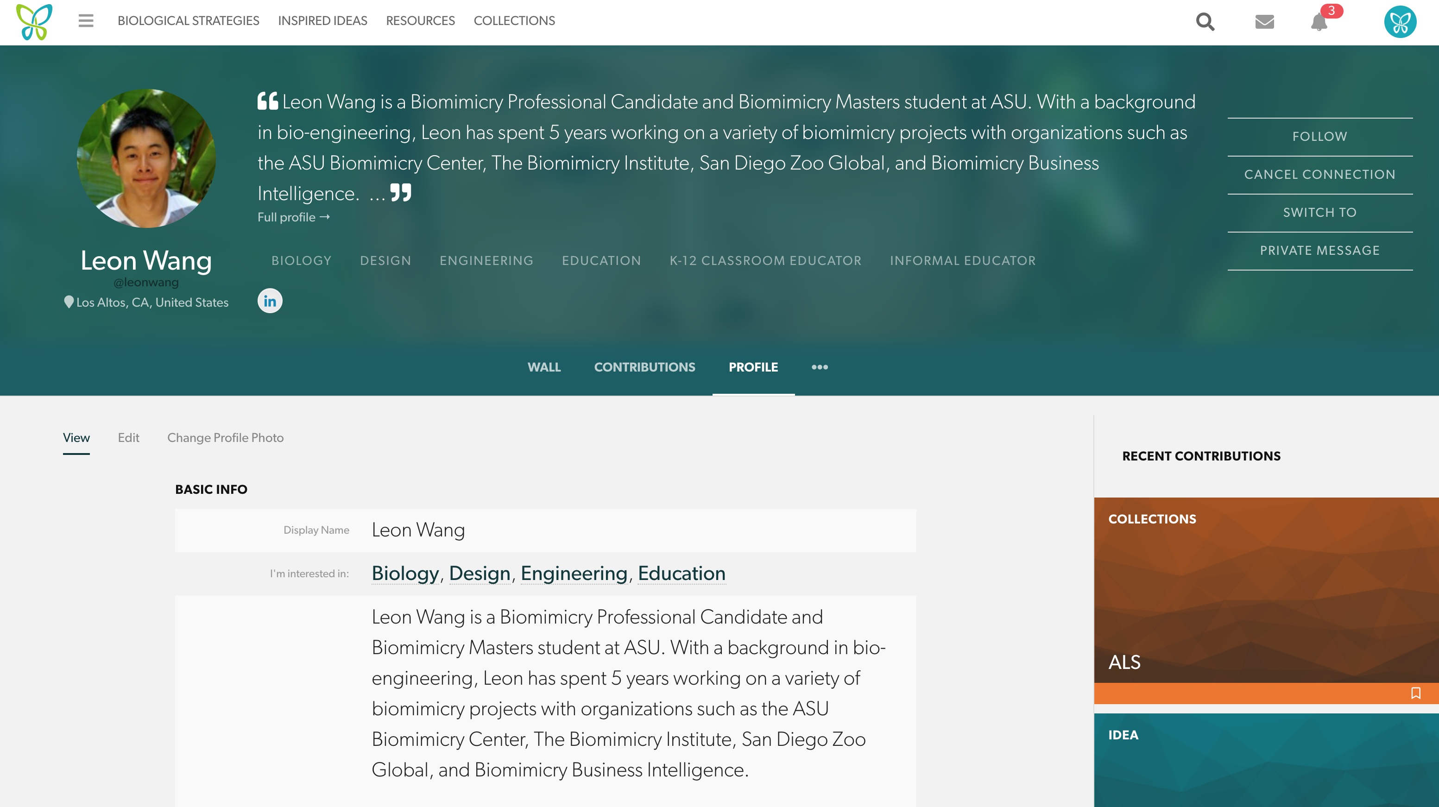Open Biological Strategies menu
This screenshot has width=1439, height=807.
point(188,21)
